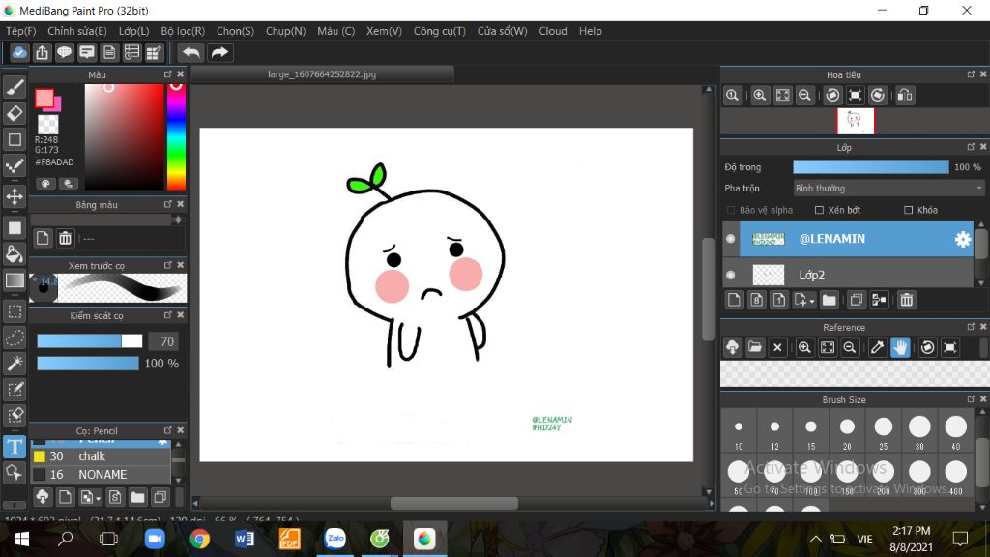Image resolution: width=990 pixels, height=557 pixels.
Task: Show hidden system tray icons
Action: tap(816, 539)
